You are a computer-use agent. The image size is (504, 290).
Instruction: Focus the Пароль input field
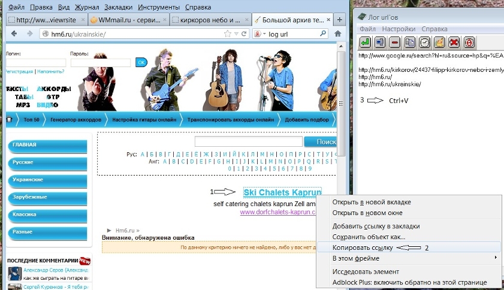(101, 63)
